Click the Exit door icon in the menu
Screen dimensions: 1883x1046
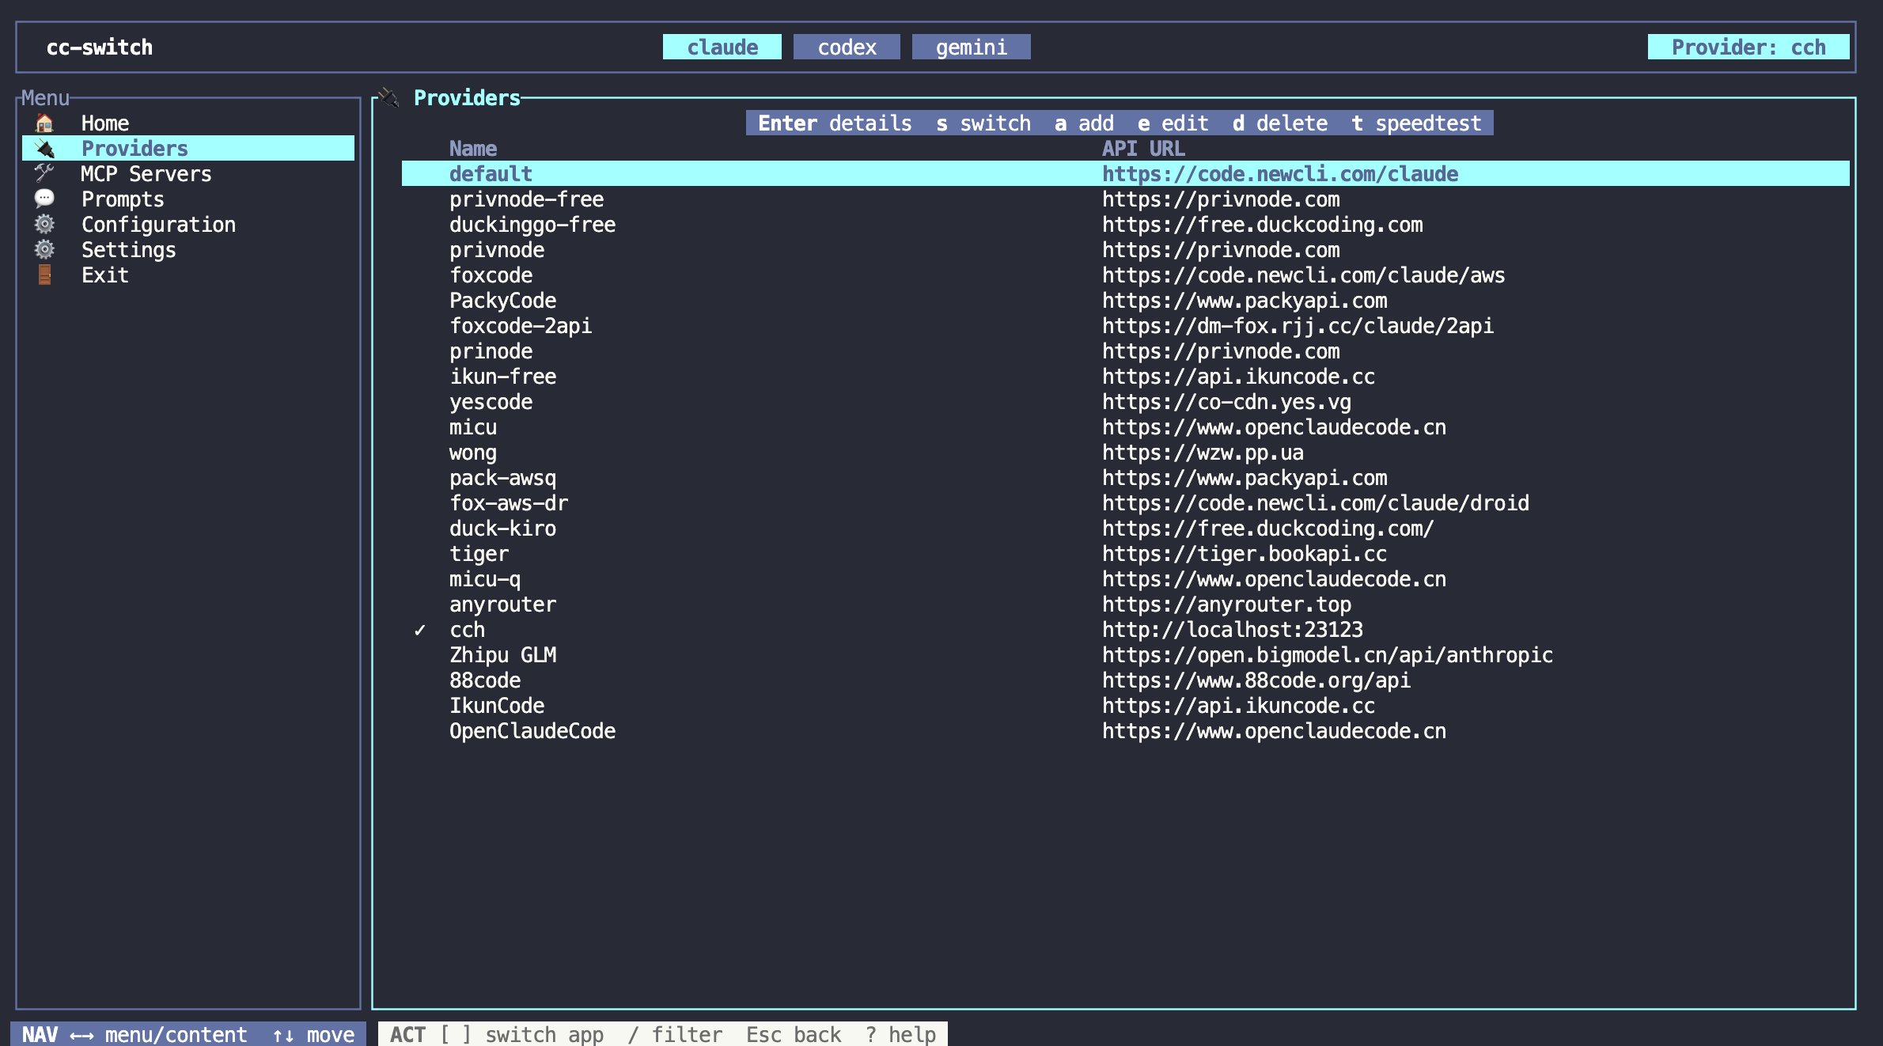pos(45,275)
